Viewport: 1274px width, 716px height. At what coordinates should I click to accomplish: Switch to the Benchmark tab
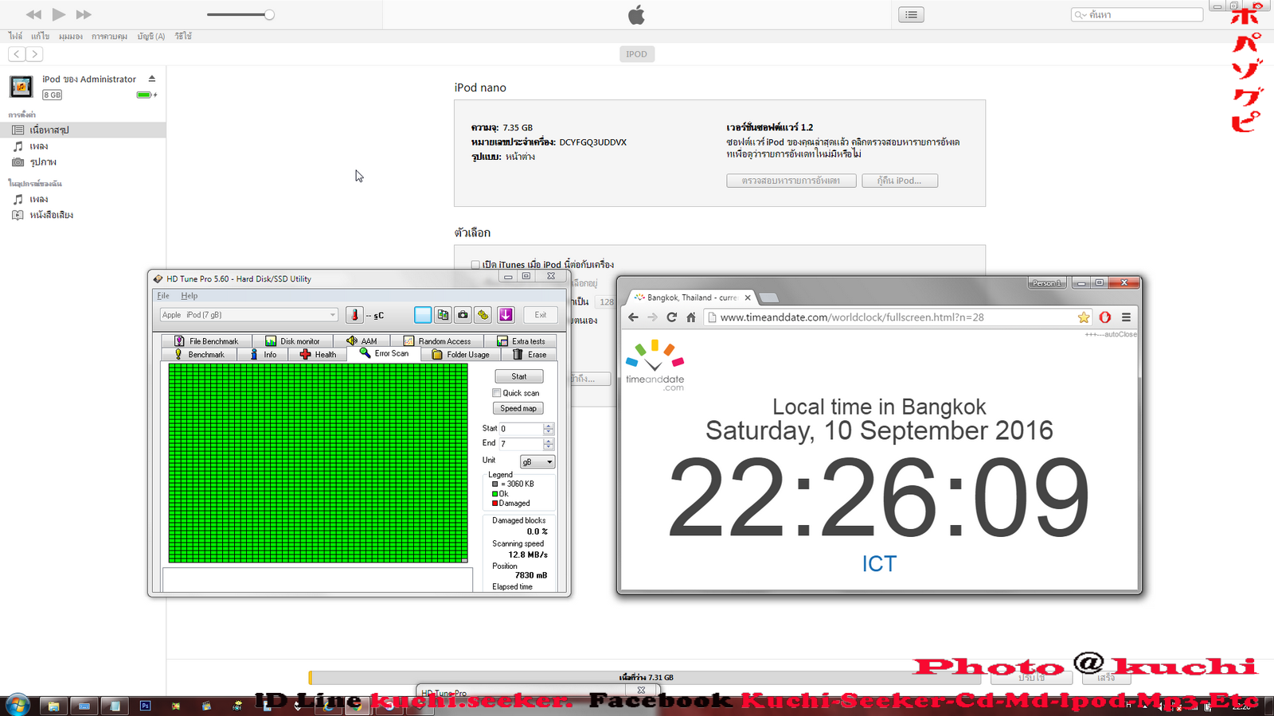[199, 355]
